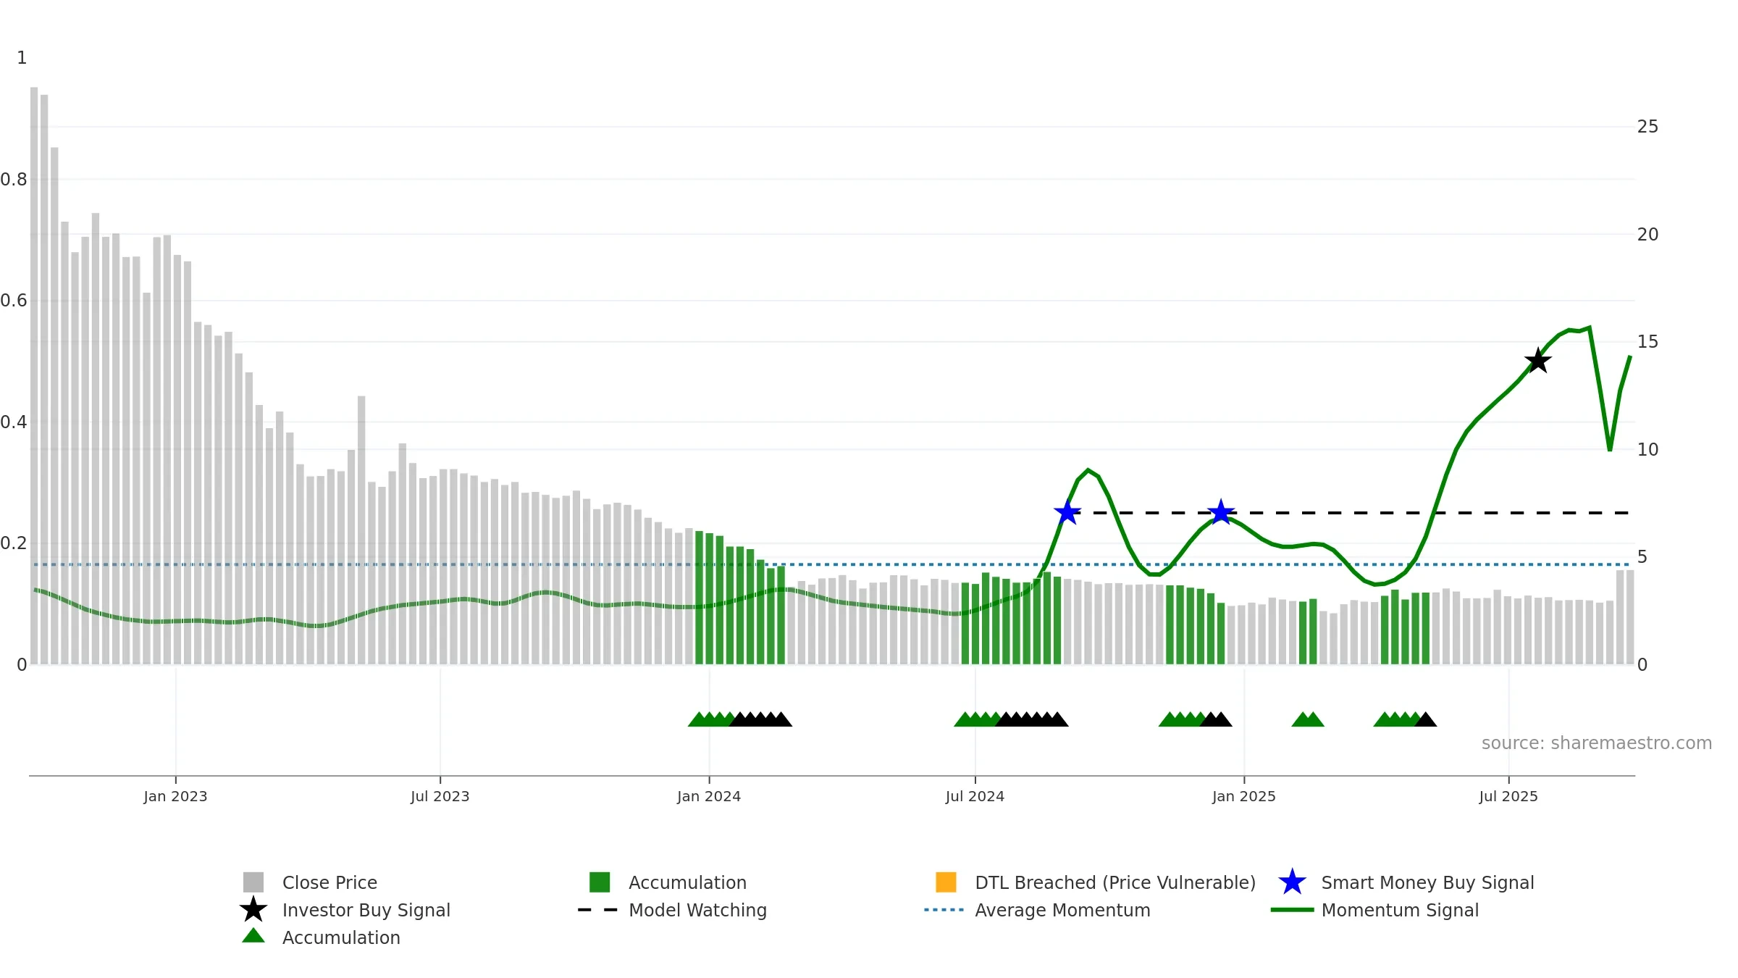Viewport: 1738px width, 978px height.
Task: Select the Jan 2024 axis label
Action: pyautogui.click(x=709, y=797)
